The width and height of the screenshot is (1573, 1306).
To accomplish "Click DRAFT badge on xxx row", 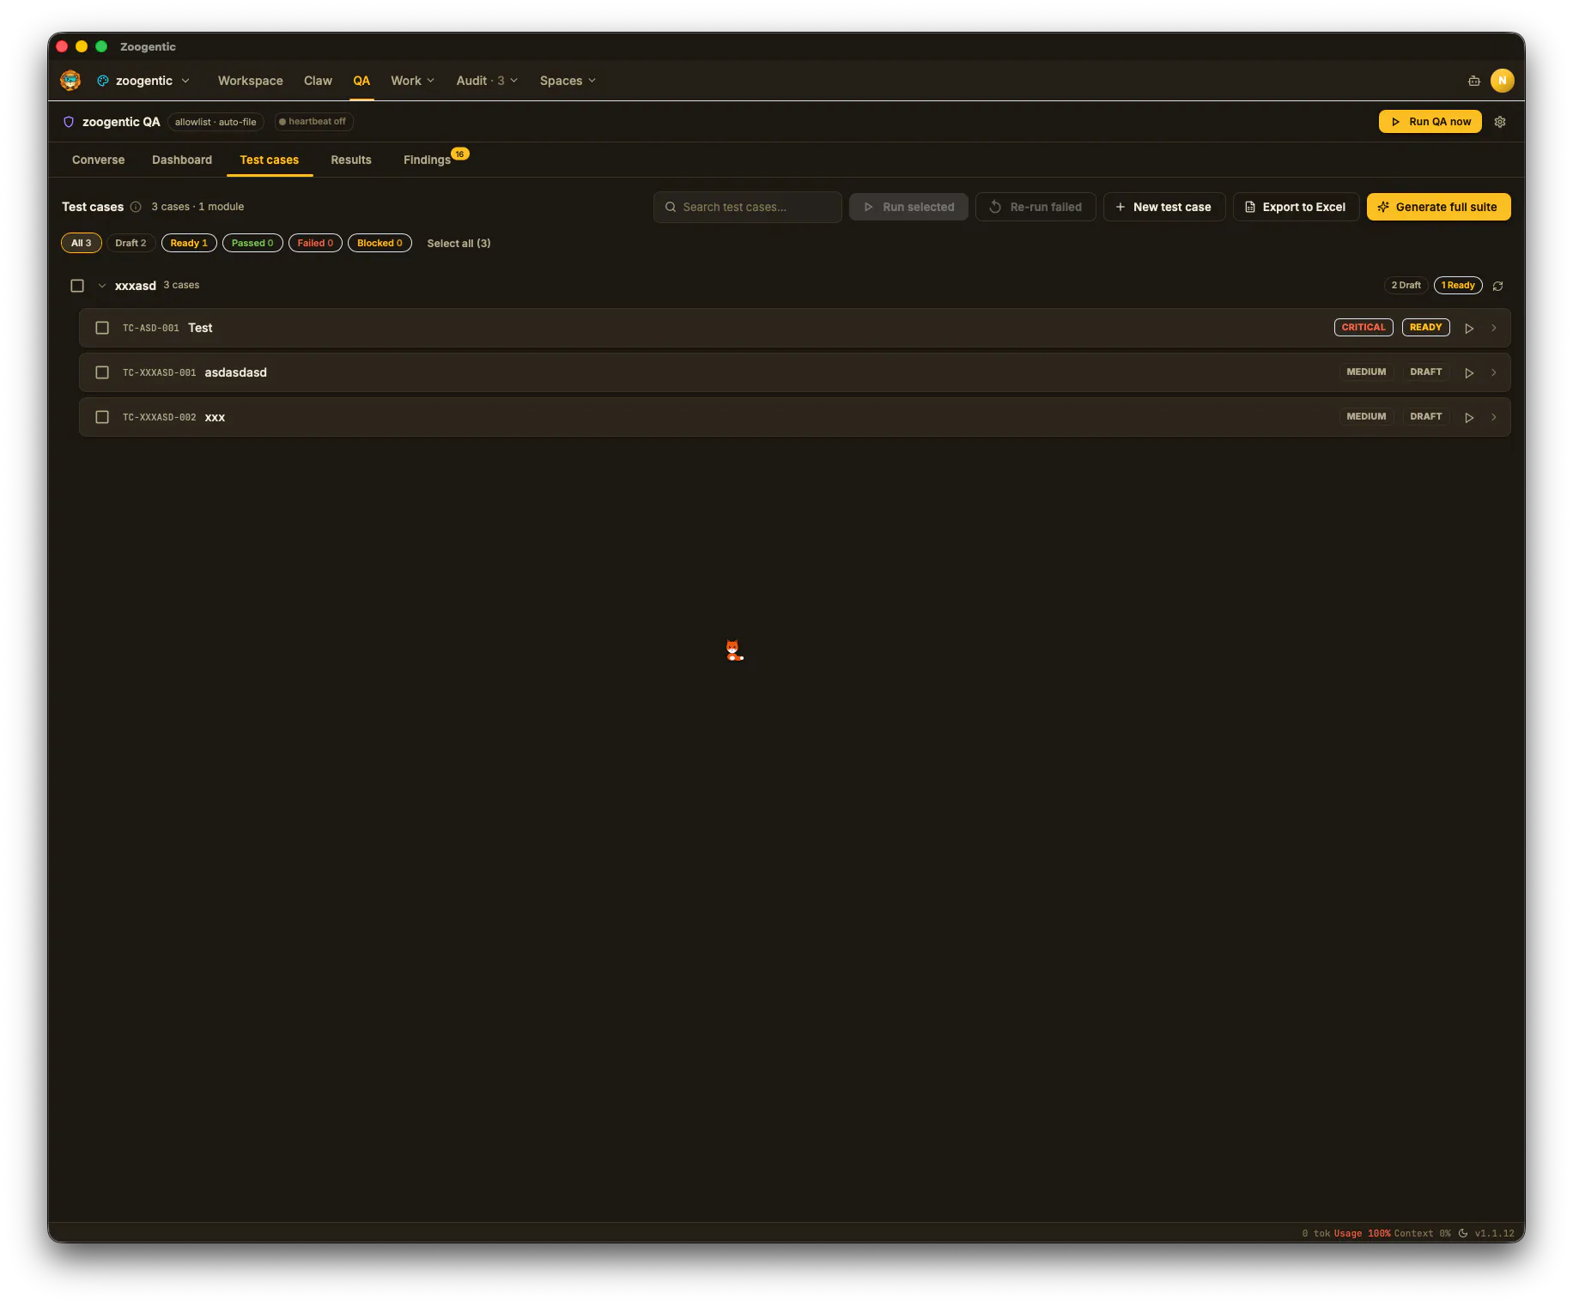I will (1425, 417).
